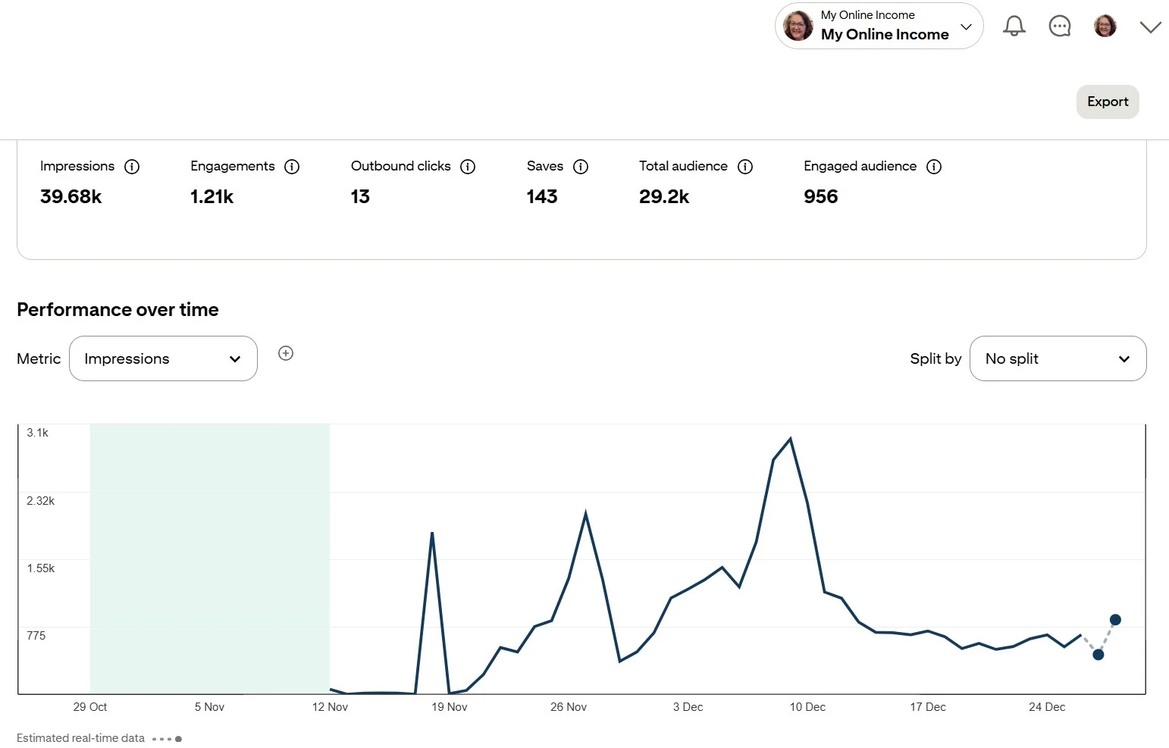
Task: Click the Performance over time heading
Action: coord(118,309)
